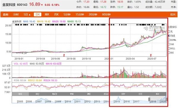Click the MA5: 16.43 legend label
Viewport: 178px width, 108px height.
pos(29,21)
